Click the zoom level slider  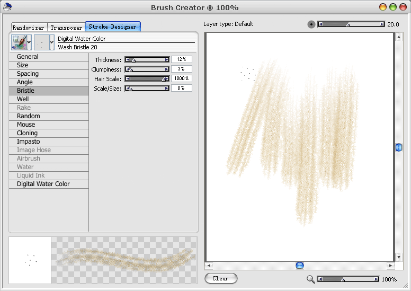pyautogui.click(x=348, y=279)
